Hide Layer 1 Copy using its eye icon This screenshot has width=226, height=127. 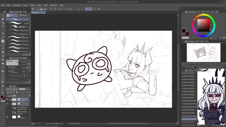click(7, 104)
